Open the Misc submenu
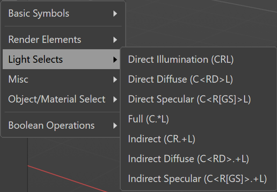Screen dimensions: 277x192 pyautogui.click(x=61, y=79)
